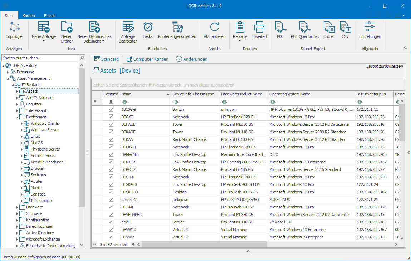411x261 pixels.
Task: Expand the Erfassung tree node
Action: coord(8,72)
